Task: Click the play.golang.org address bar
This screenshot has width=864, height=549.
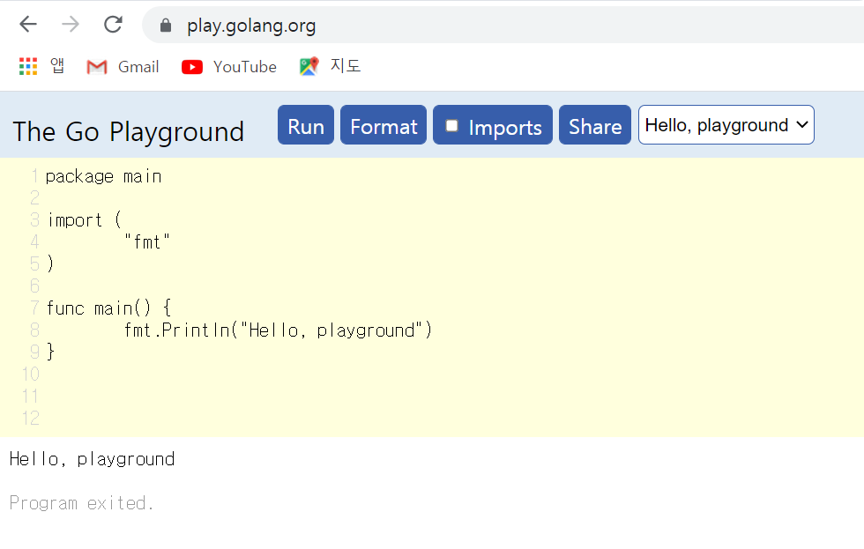Action: pyautogui.click(x=503, y=26)
